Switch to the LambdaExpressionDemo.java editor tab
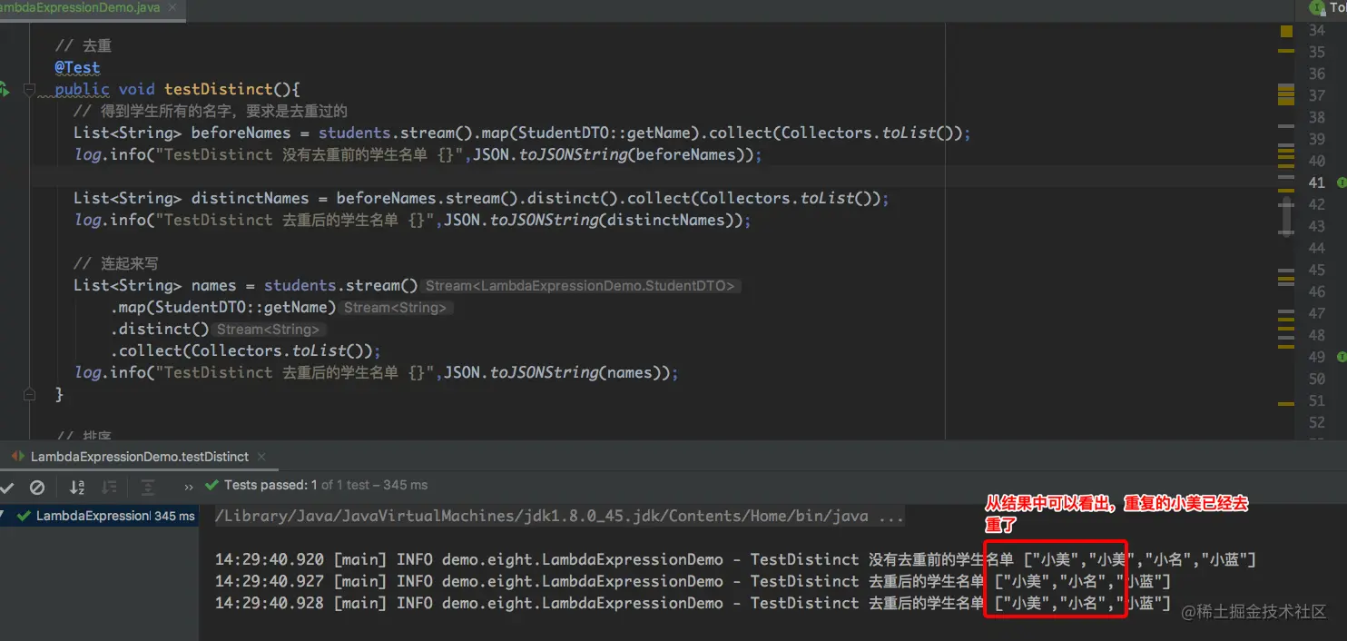This screenshot has height=641, width=1347. [80, 7]
